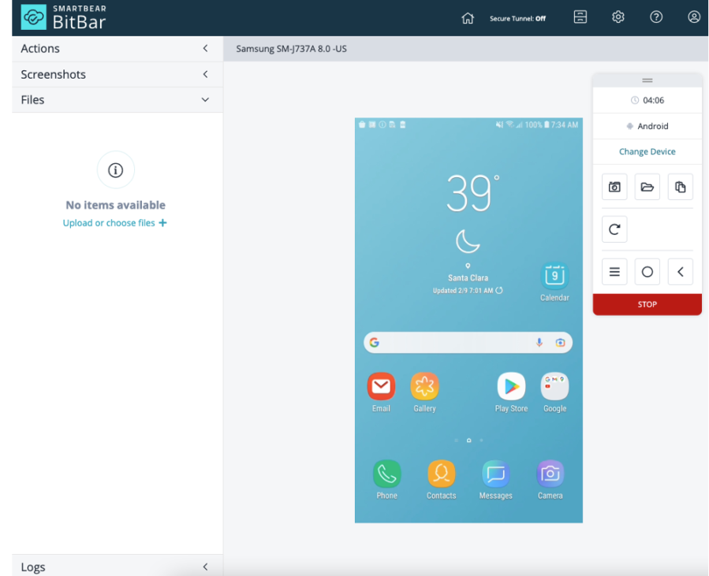Click the SmartBear BitBar logo

[x=63, y=17]
